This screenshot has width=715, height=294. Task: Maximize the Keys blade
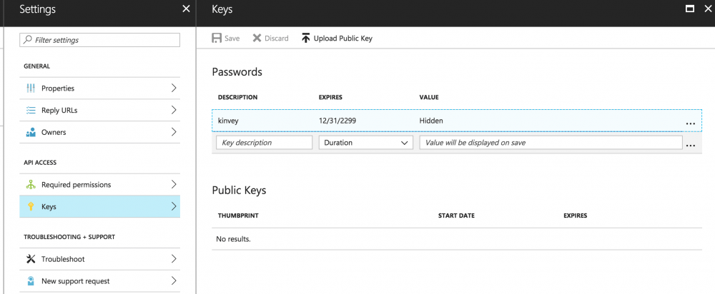pyautogui.click(x=690, y=9)
